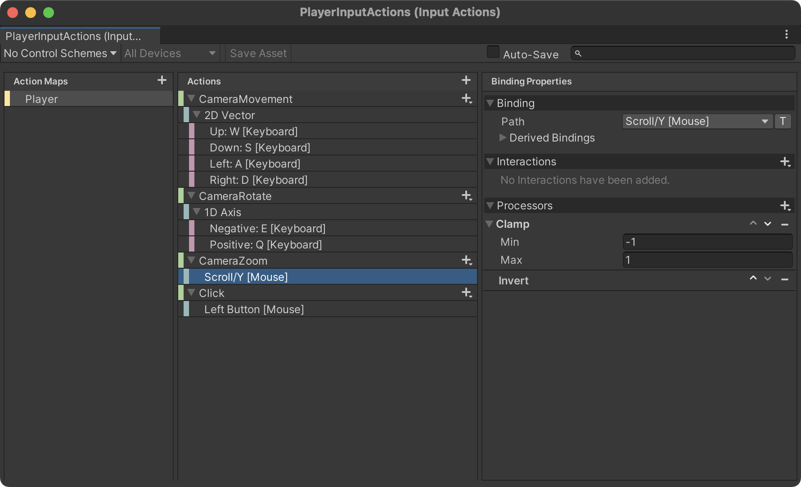Image resolution: width=801 pixels, height=487 pixels.
Task: Create a new Action with the plus icon
Action: [466, 80]
